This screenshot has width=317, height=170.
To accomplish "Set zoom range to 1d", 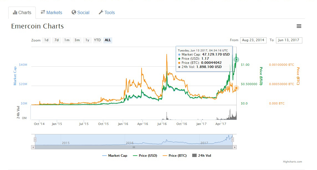I will 46,40.
